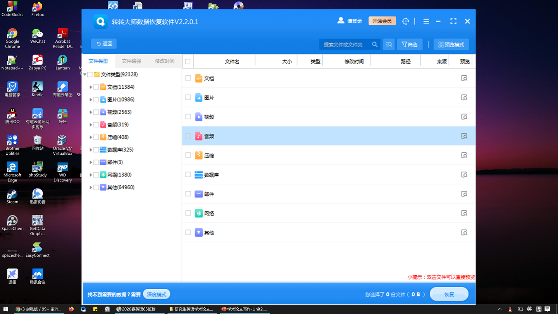Tick the tree checkbox for 其他(64960)
Screen dimensions: 558x314
click(96, 187)
